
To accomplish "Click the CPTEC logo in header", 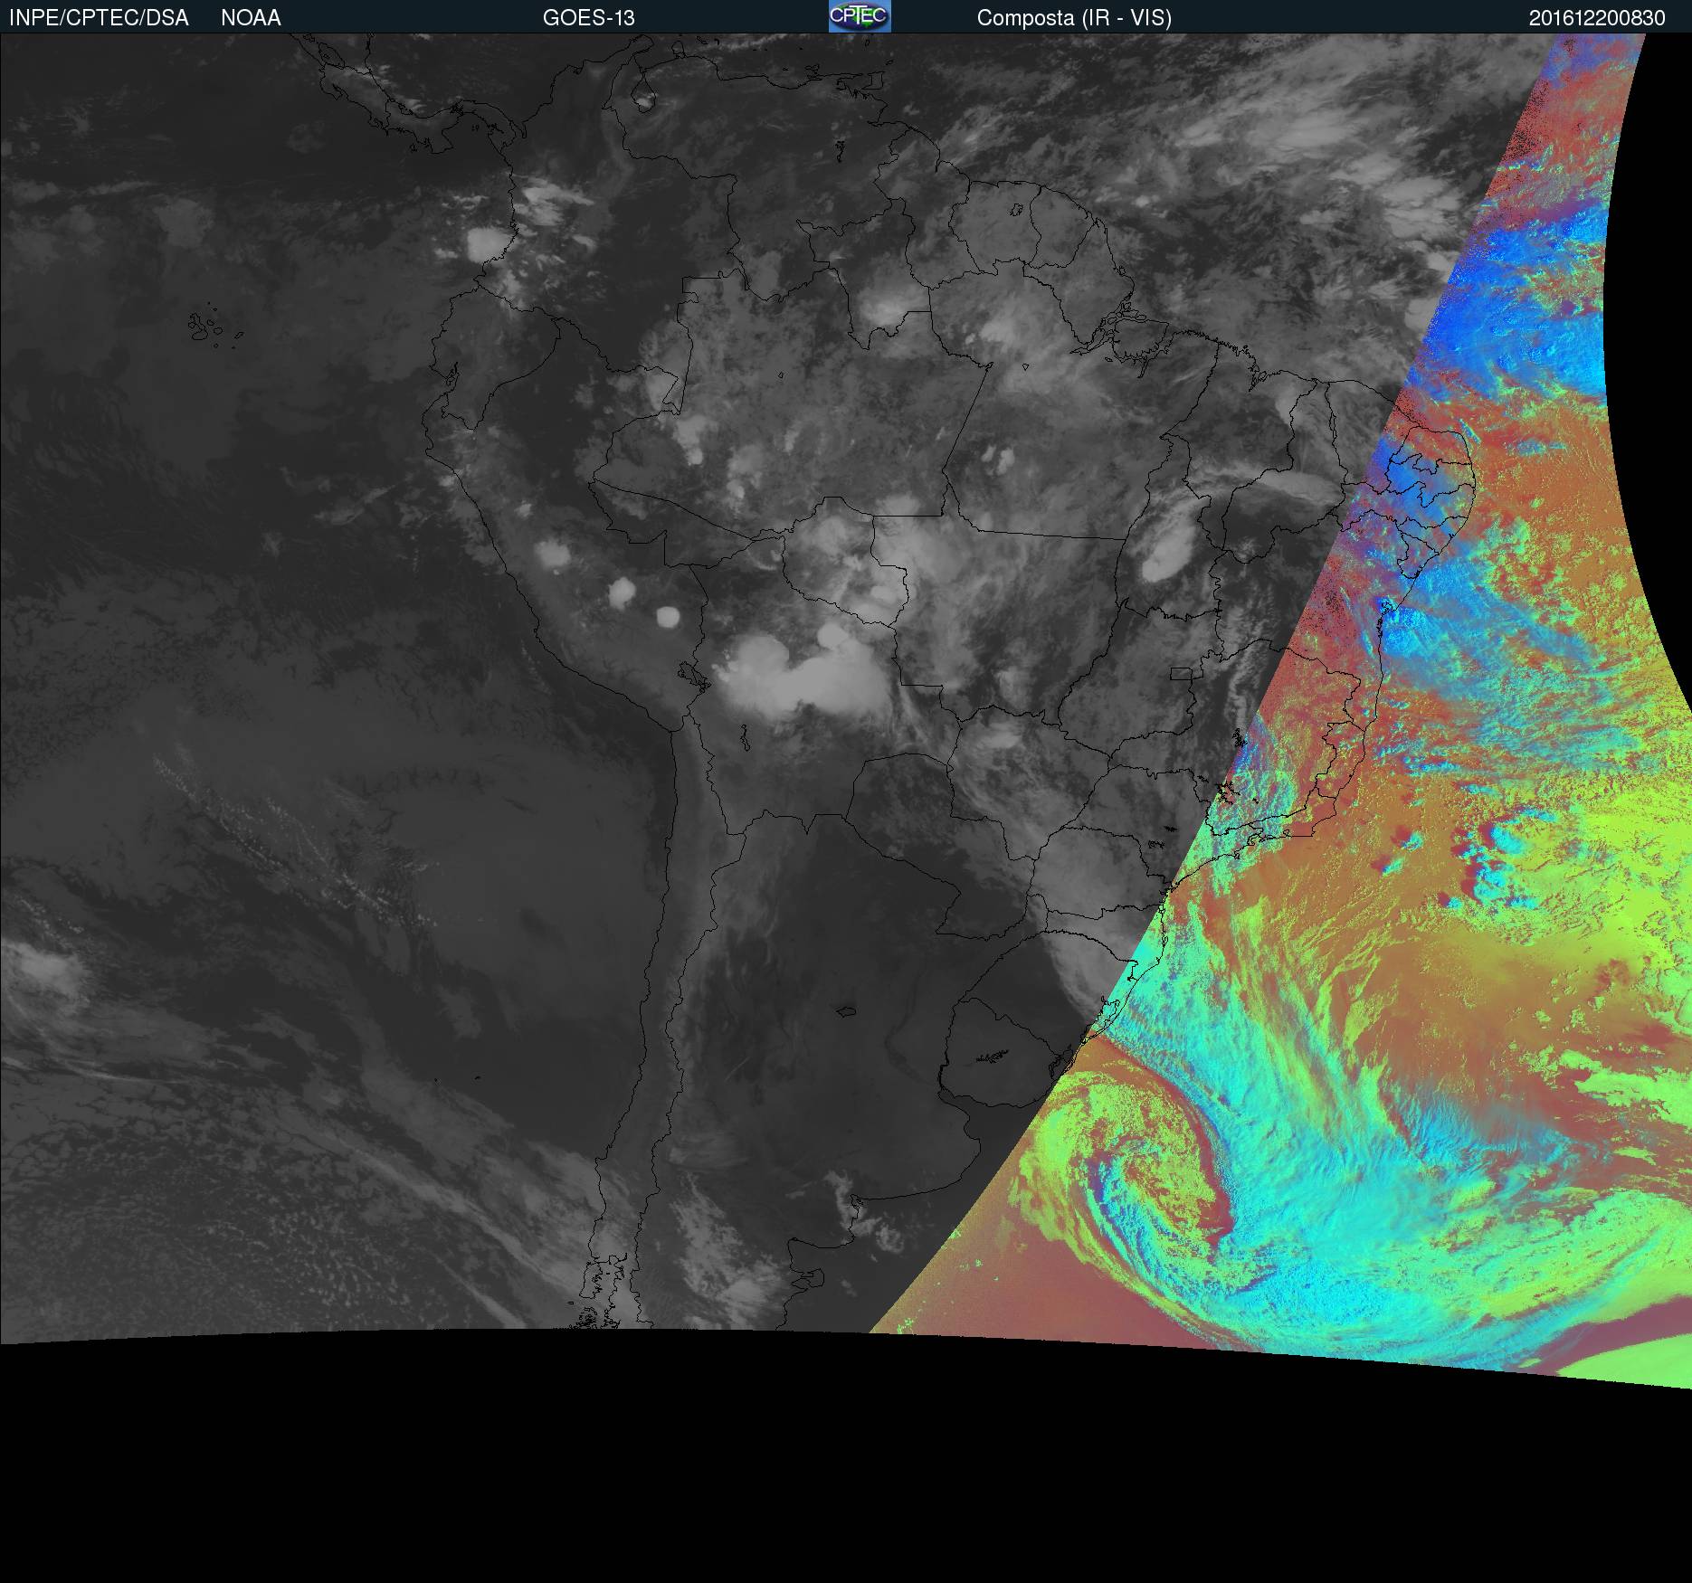I will 860,16.
